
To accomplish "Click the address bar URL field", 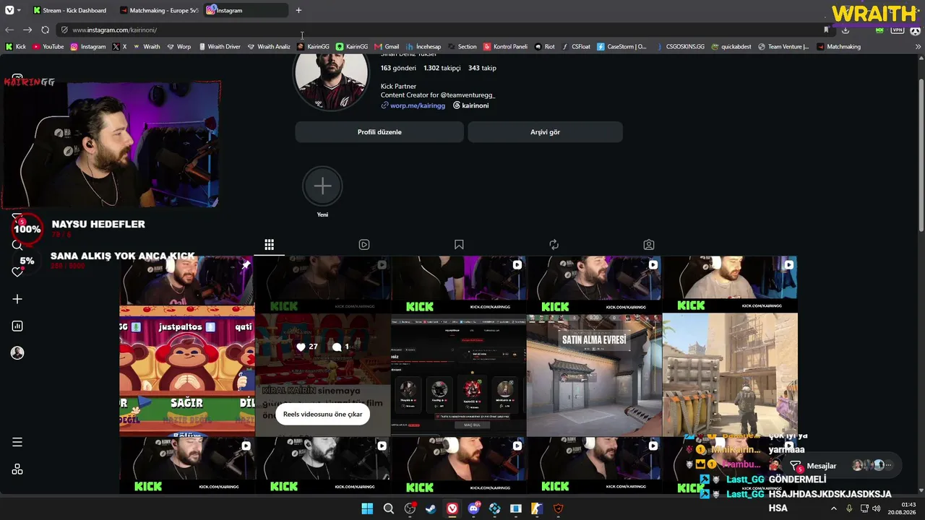I will [x=441, y=30].
